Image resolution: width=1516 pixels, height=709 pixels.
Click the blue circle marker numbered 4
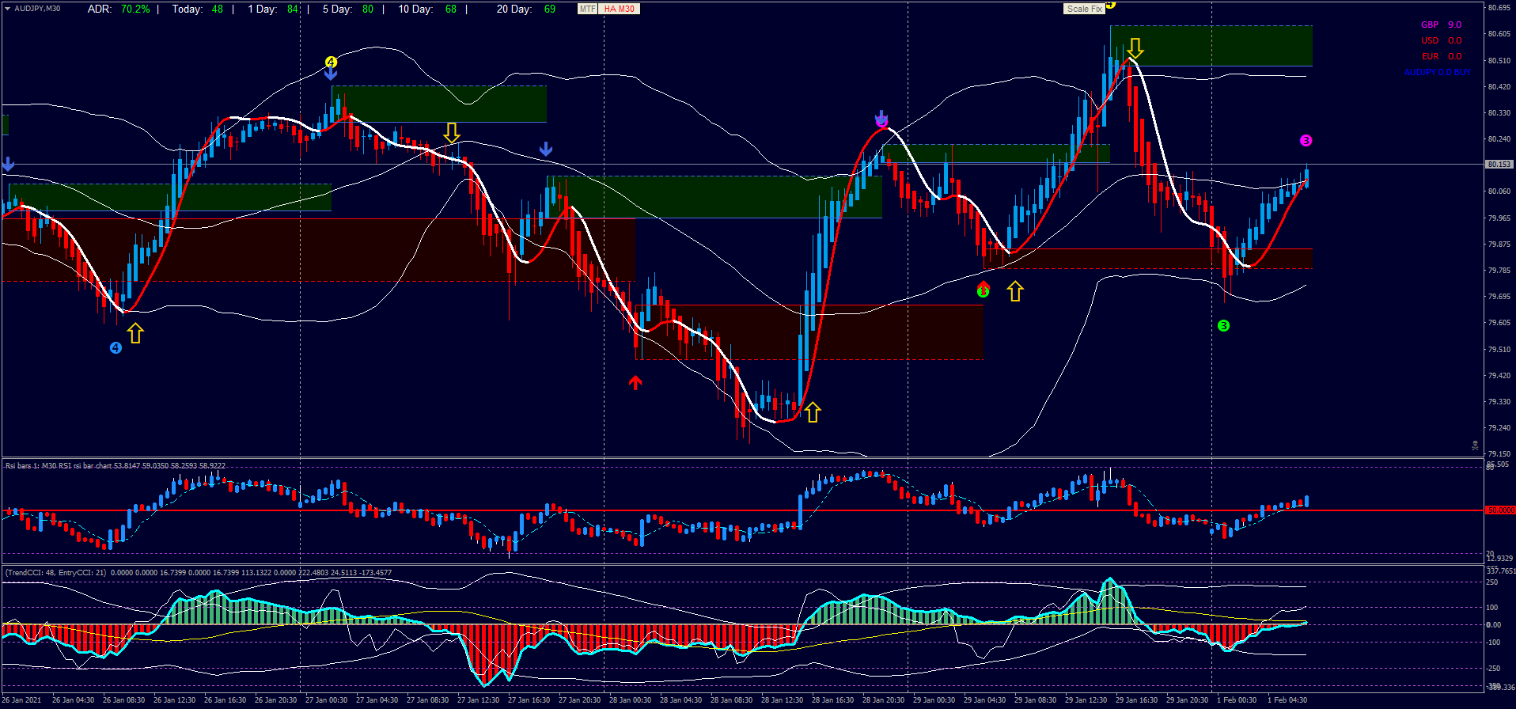coord(116,348)
